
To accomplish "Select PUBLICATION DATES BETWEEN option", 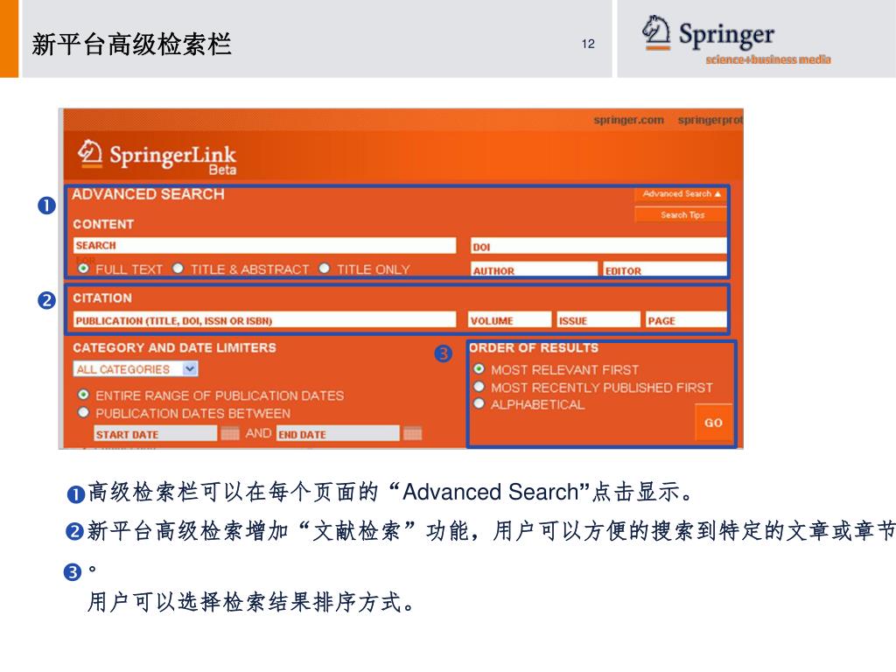I will [84, 412].
